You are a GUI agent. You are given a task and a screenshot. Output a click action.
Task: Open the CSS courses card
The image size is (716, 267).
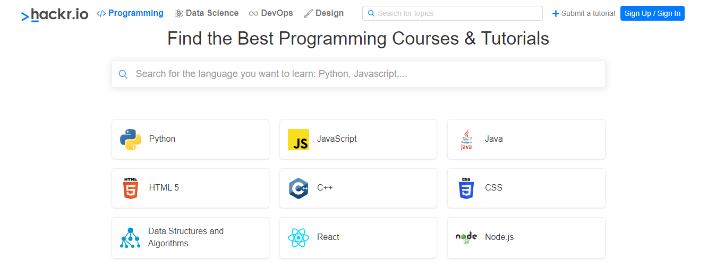click(526, 188)
